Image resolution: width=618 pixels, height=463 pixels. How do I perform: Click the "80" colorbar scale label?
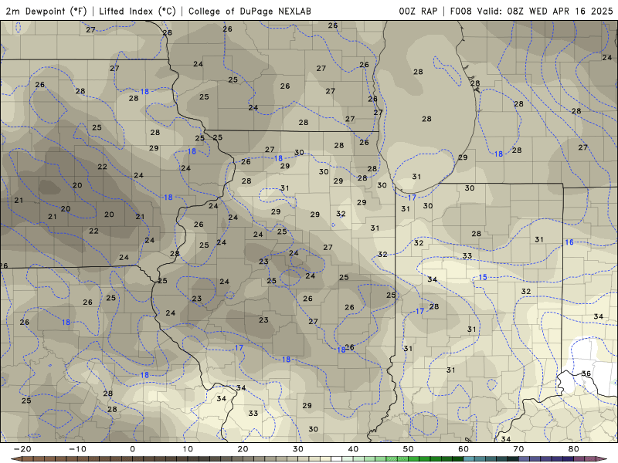point(574,449)
